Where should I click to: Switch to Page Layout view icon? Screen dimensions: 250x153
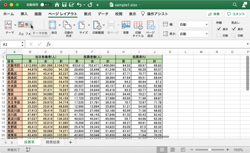point(172,149)
